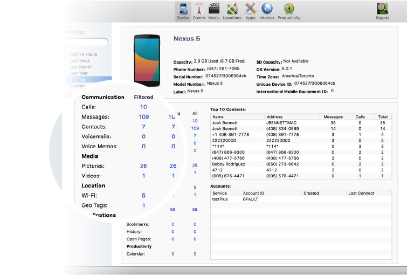
Task: Click the phone number (647) 261-7085
Action: coord(223,68)
